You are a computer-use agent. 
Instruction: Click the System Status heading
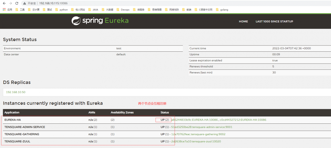click(x=20, y=40)
